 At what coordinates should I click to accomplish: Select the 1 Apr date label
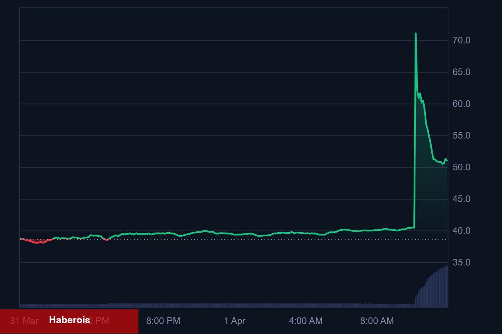pos(235,321)
